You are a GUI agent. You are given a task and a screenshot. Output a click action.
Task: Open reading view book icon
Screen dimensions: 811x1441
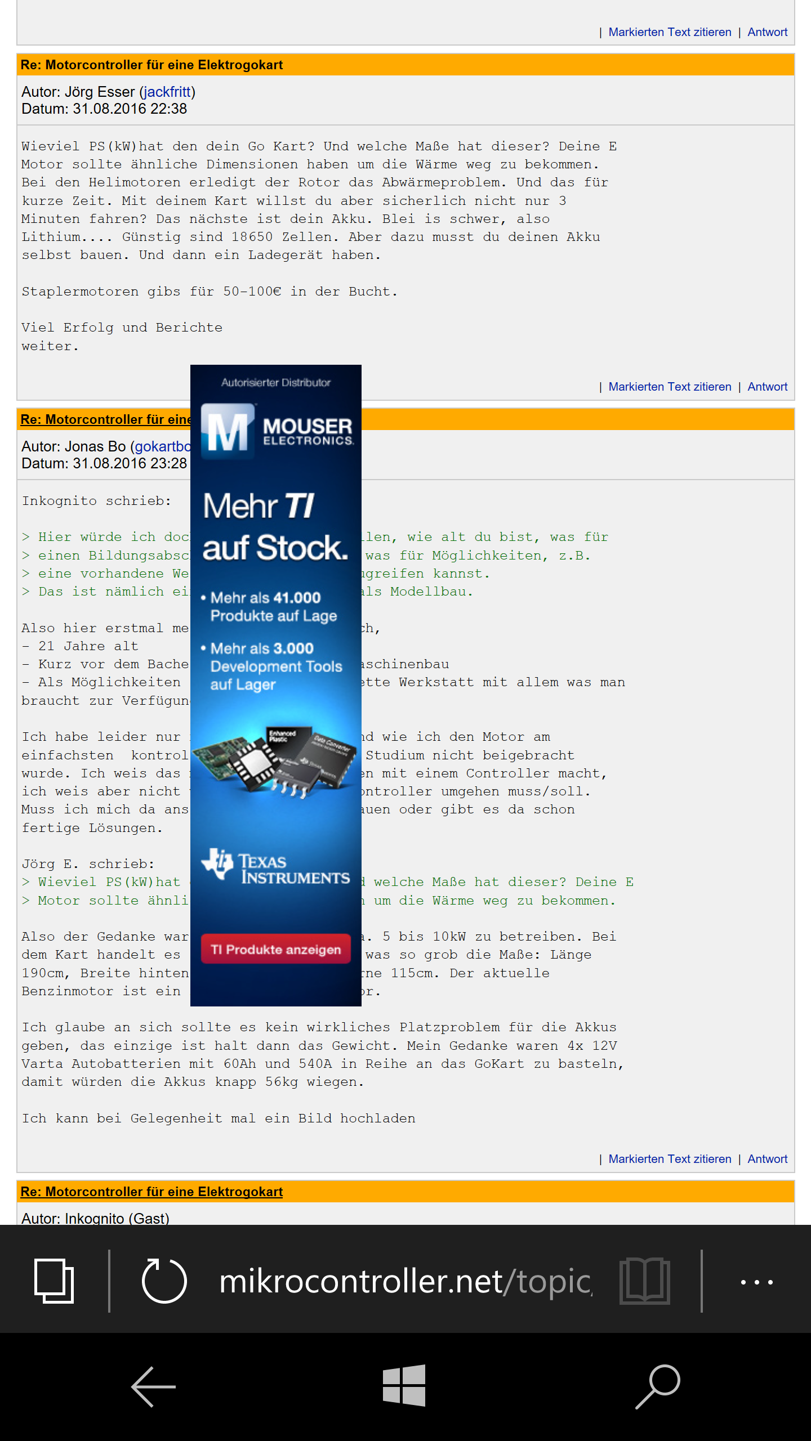[644, 1281]
